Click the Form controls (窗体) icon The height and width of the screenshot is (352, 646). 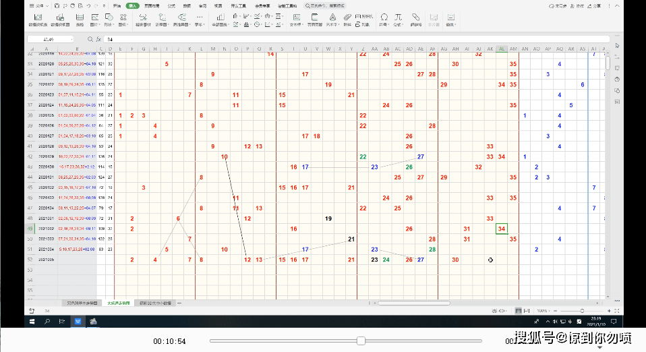pos(450,20)
